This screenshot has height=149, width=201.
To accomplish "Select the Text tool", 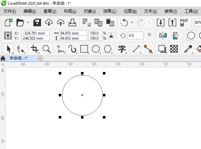I will (x=122, y=49).
